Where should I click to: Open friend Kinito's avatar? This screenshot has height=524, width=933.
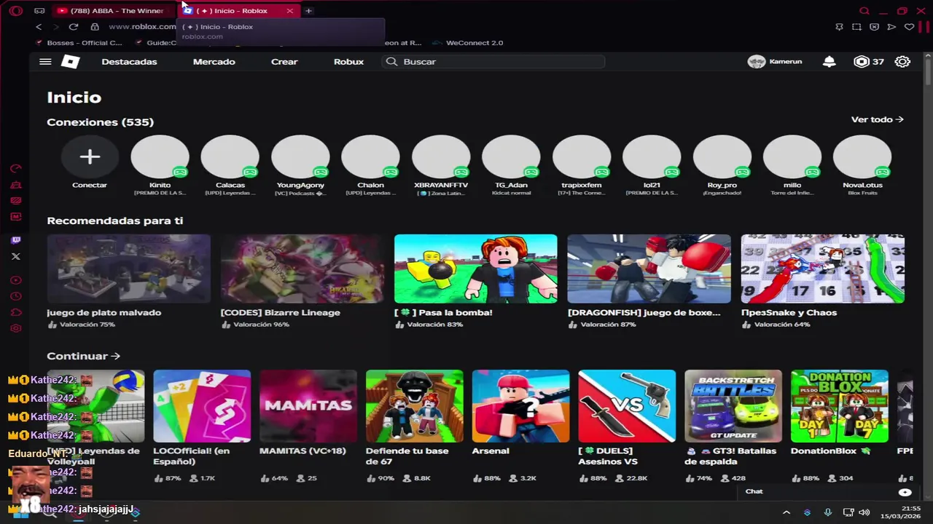pyautogui.click(x=160, y=156)
